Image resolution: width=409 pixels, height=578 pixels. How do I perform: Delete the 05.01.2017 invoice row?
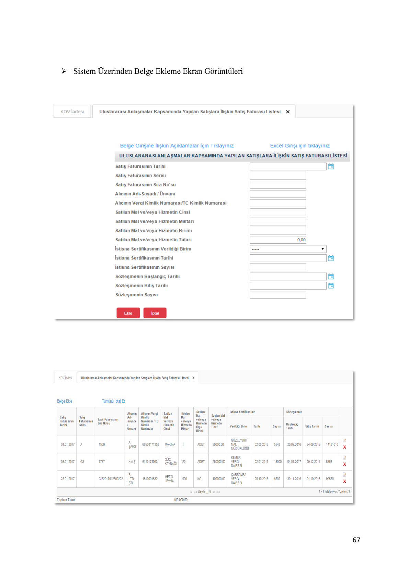(344, 464)
